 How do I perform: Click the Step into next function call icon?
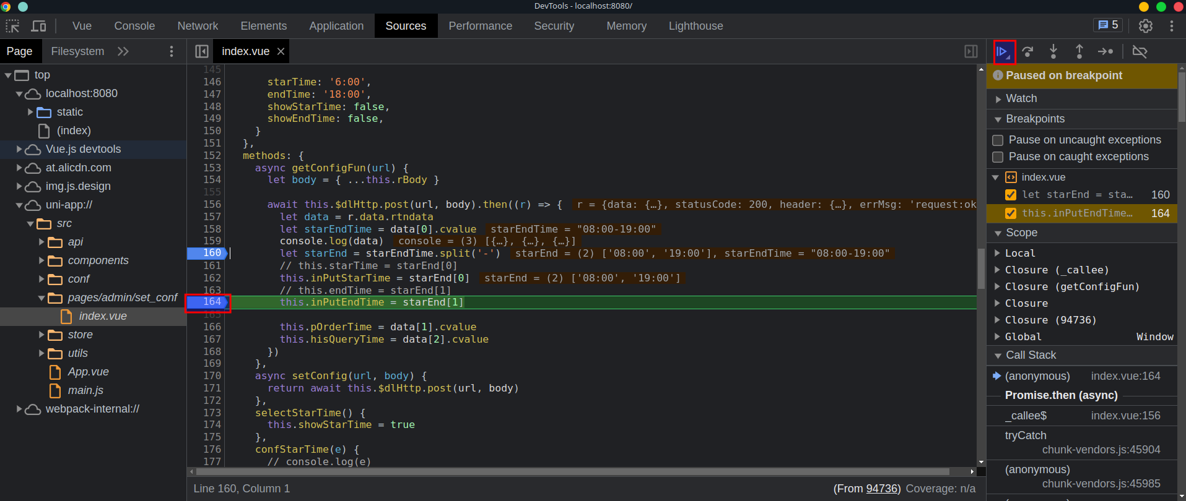pos(1053,52)
